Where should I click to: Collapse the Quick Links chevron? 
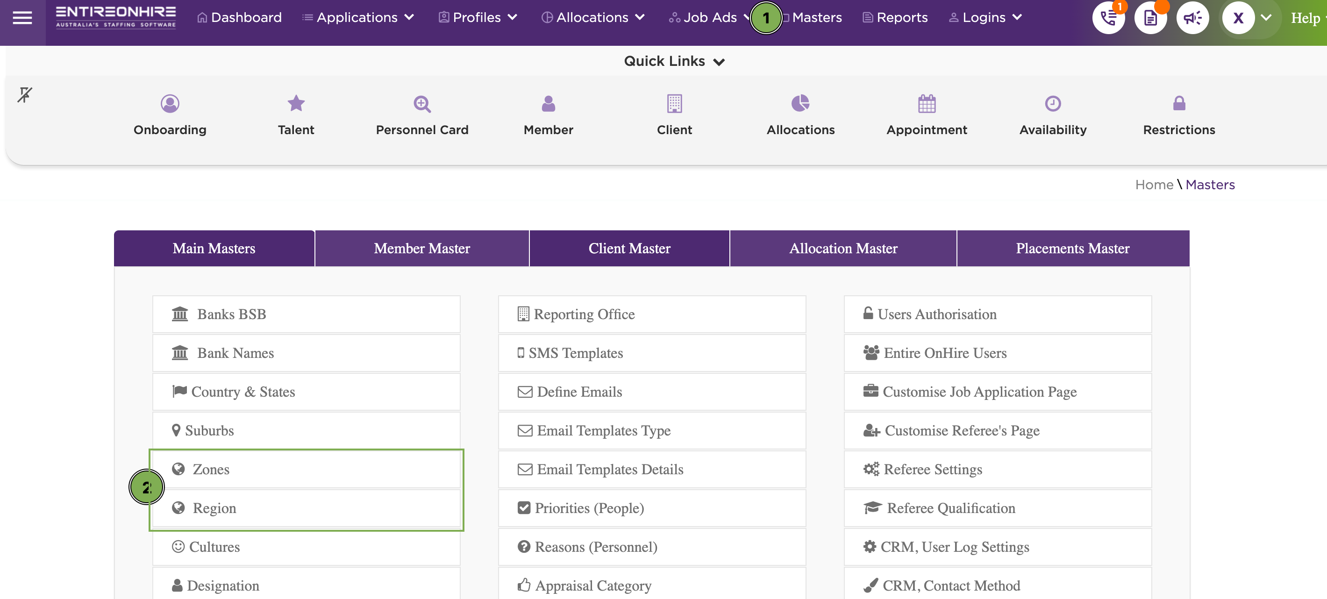719,62
